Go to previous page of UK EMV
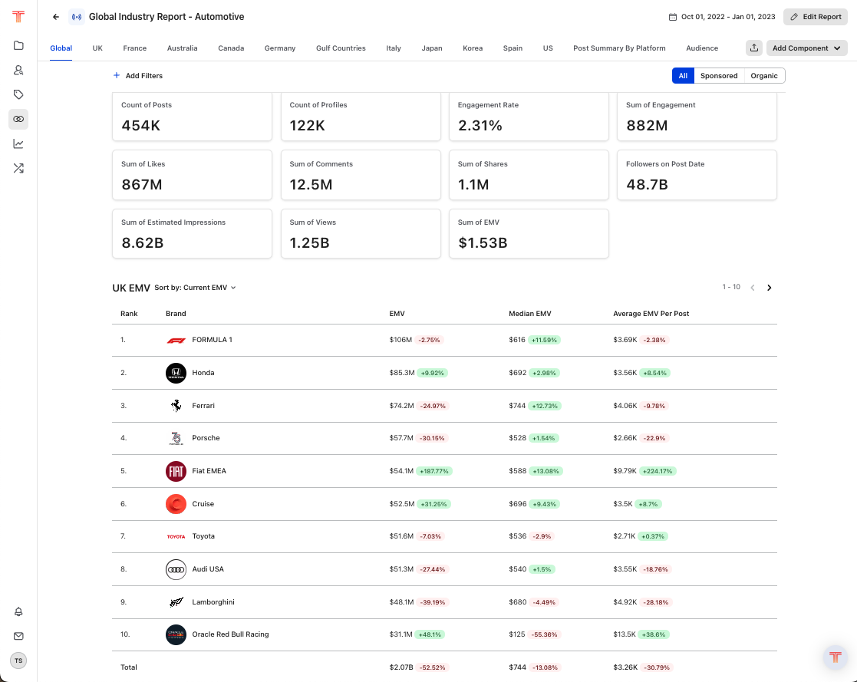Viewport: 857px width, 682px height. tap(753, 288)
